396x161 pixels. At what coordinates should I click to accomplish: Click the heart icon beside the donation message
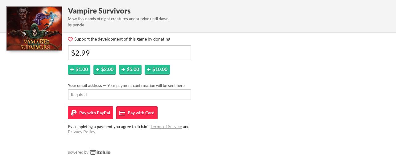coord(70,39)
